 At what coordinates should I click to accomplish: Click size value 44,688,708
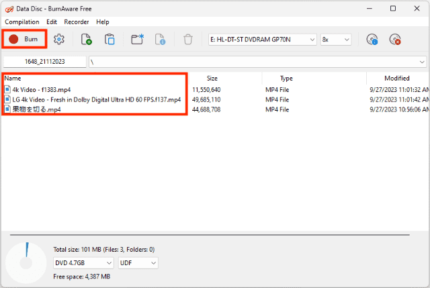[206, 109]
